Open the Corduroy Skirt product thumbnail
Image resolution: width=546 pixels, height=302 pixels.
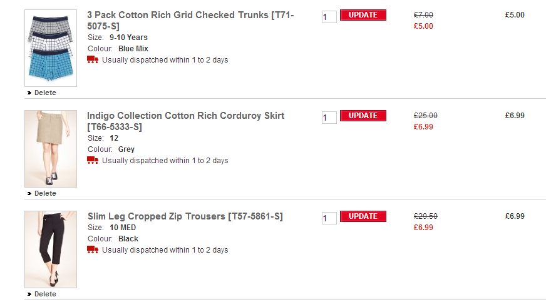51,149
